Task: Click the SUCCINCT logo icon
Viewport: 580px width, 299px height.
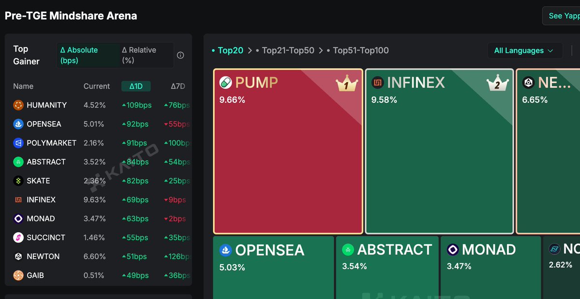Action: pos(18,238)
